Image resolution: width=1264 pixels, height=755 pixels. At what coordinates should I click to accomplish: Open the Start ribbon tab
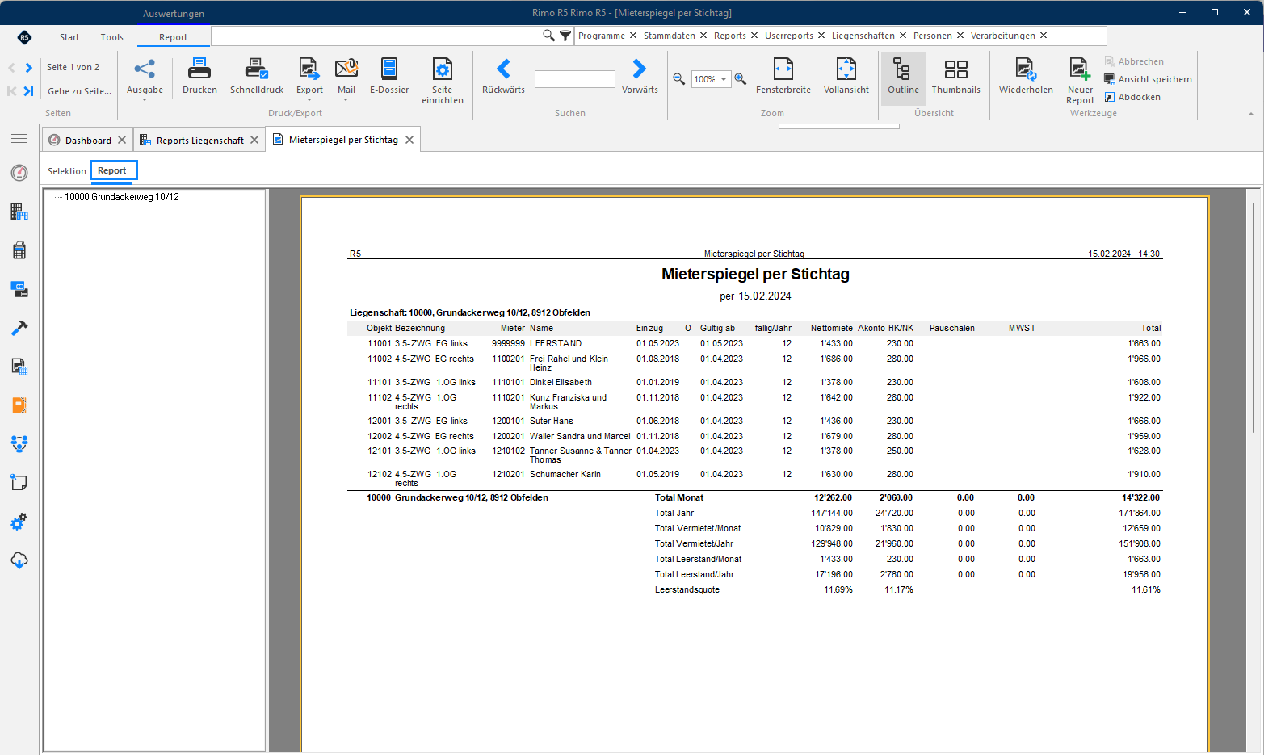(x=69, y=37)
